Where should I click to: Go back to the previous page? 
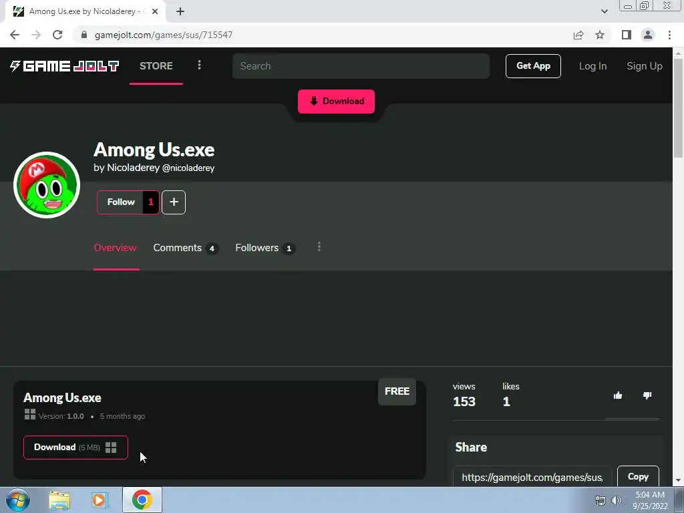[15, 35]
